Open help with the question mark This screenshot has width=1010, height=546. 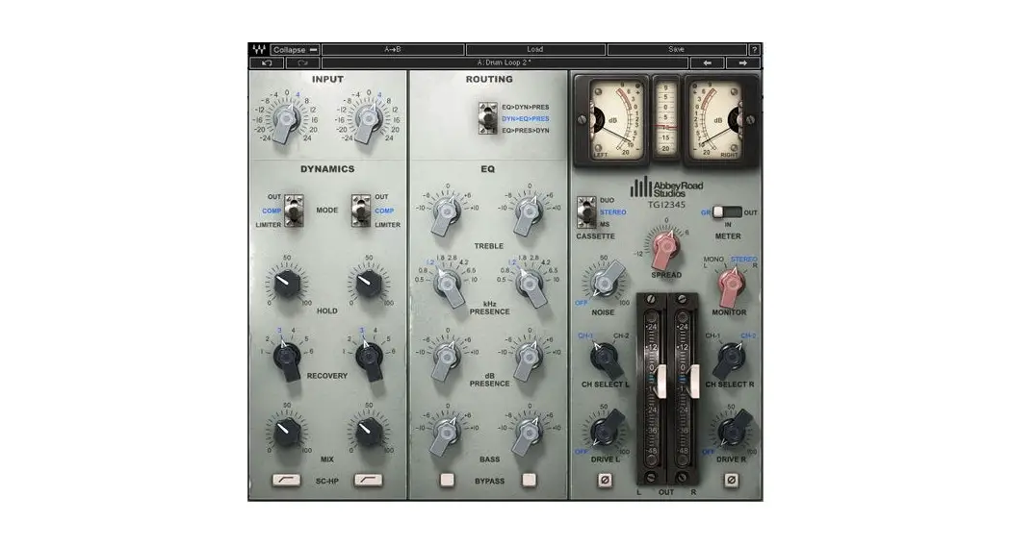pyautogui.click(x=754, y=50)
